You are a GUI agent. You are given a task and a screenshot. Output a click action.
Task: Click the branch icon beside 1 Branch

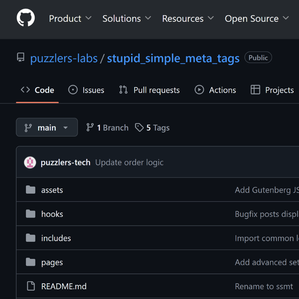[x=90, y=128]
